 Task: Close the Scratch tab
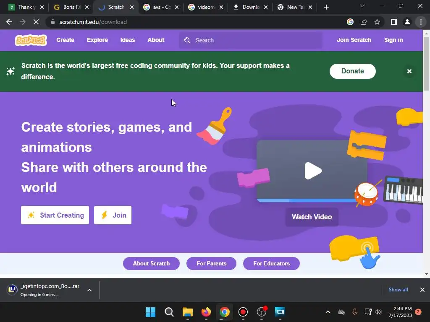132,7
